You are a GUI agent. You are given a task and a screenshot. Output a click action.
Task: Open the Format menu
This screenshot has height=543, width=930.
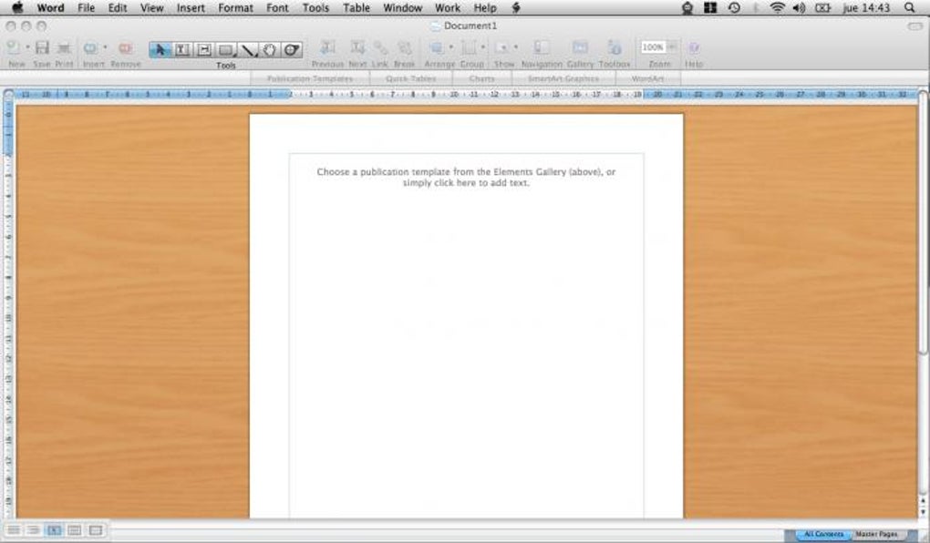(235, 7)
